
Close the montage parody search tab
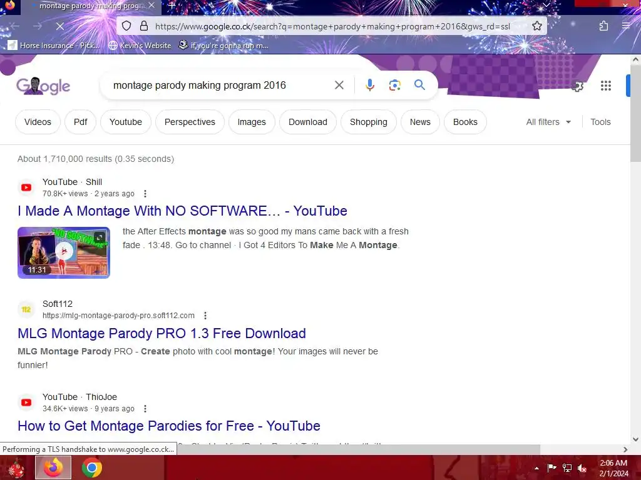pos(151,6)
